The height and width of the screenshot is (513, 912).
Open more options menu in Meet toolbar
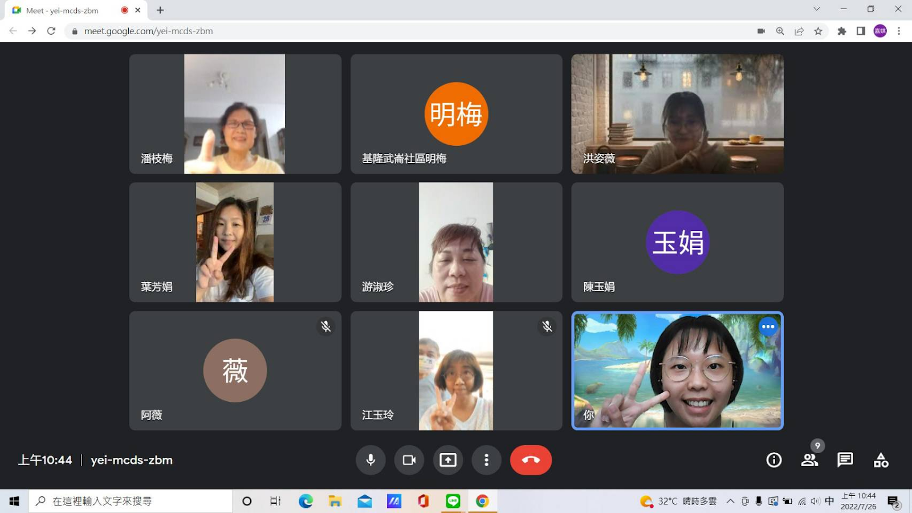486,460
